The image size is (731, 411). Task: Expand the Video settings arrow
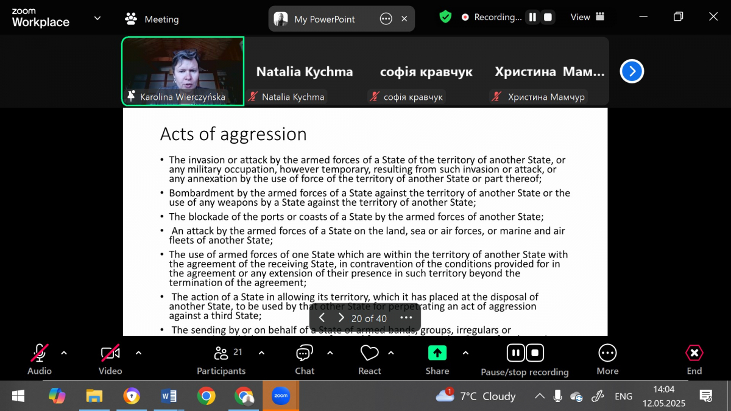click(x=138, y=353)
